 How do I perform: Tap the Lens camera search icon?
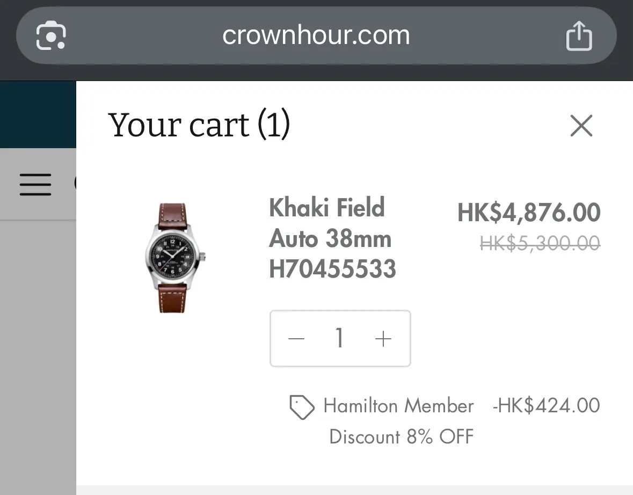[x=51, y=36]
